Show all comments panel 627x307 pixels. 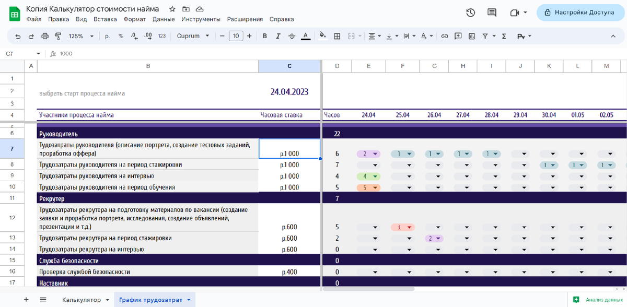pos(492,13)
